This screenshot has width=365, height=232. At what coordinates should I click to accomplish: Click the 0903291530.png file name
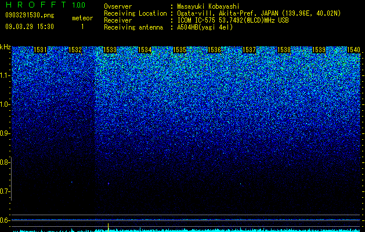click(30, 15)
